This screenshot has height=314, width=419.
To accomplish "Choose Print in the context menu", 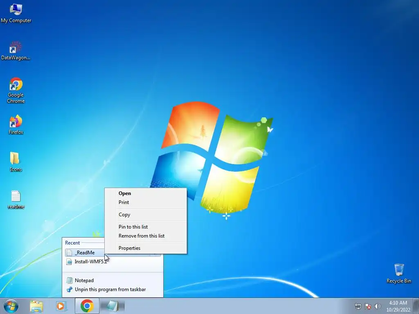I will pos(146,202).
